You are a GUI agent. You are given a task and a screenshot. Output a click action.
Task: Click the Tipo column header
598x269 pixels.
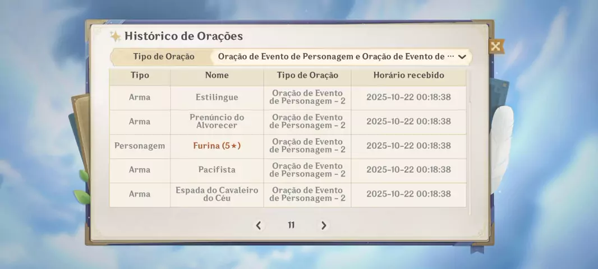click(x=140, y=75)
